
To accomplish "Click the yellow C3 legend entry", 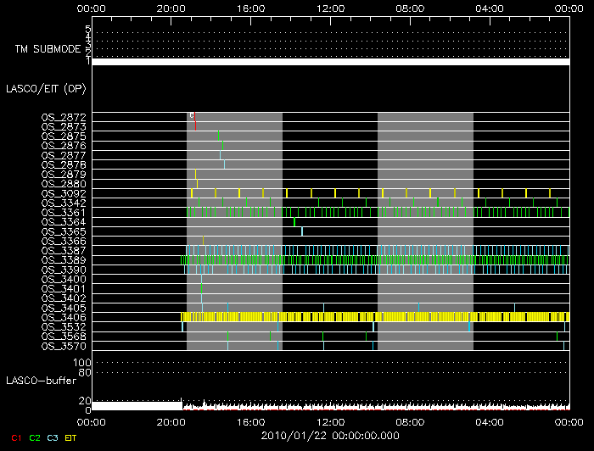I will tap(53, 437).
